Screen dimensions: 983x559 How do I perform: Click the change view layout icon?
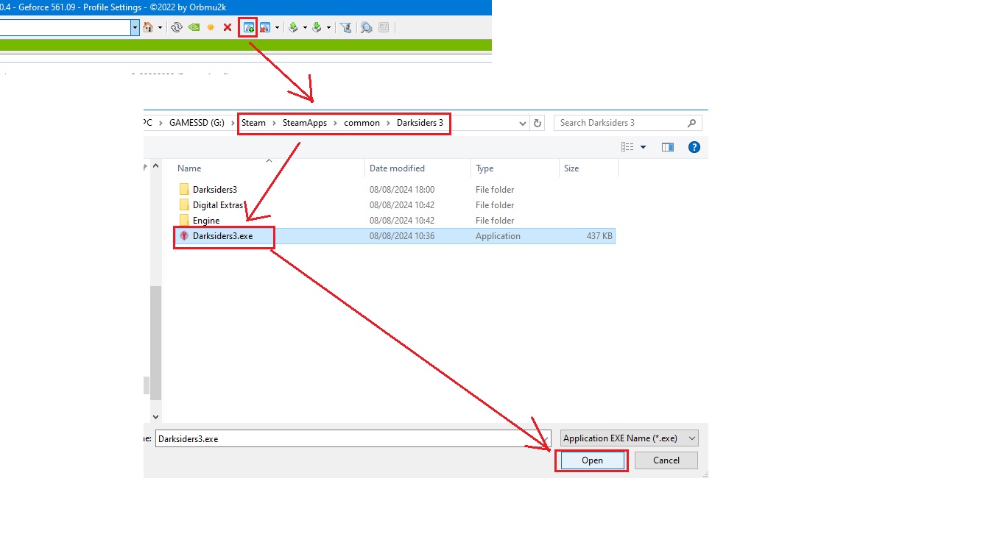pyautogui.click(x=627, y=147)
